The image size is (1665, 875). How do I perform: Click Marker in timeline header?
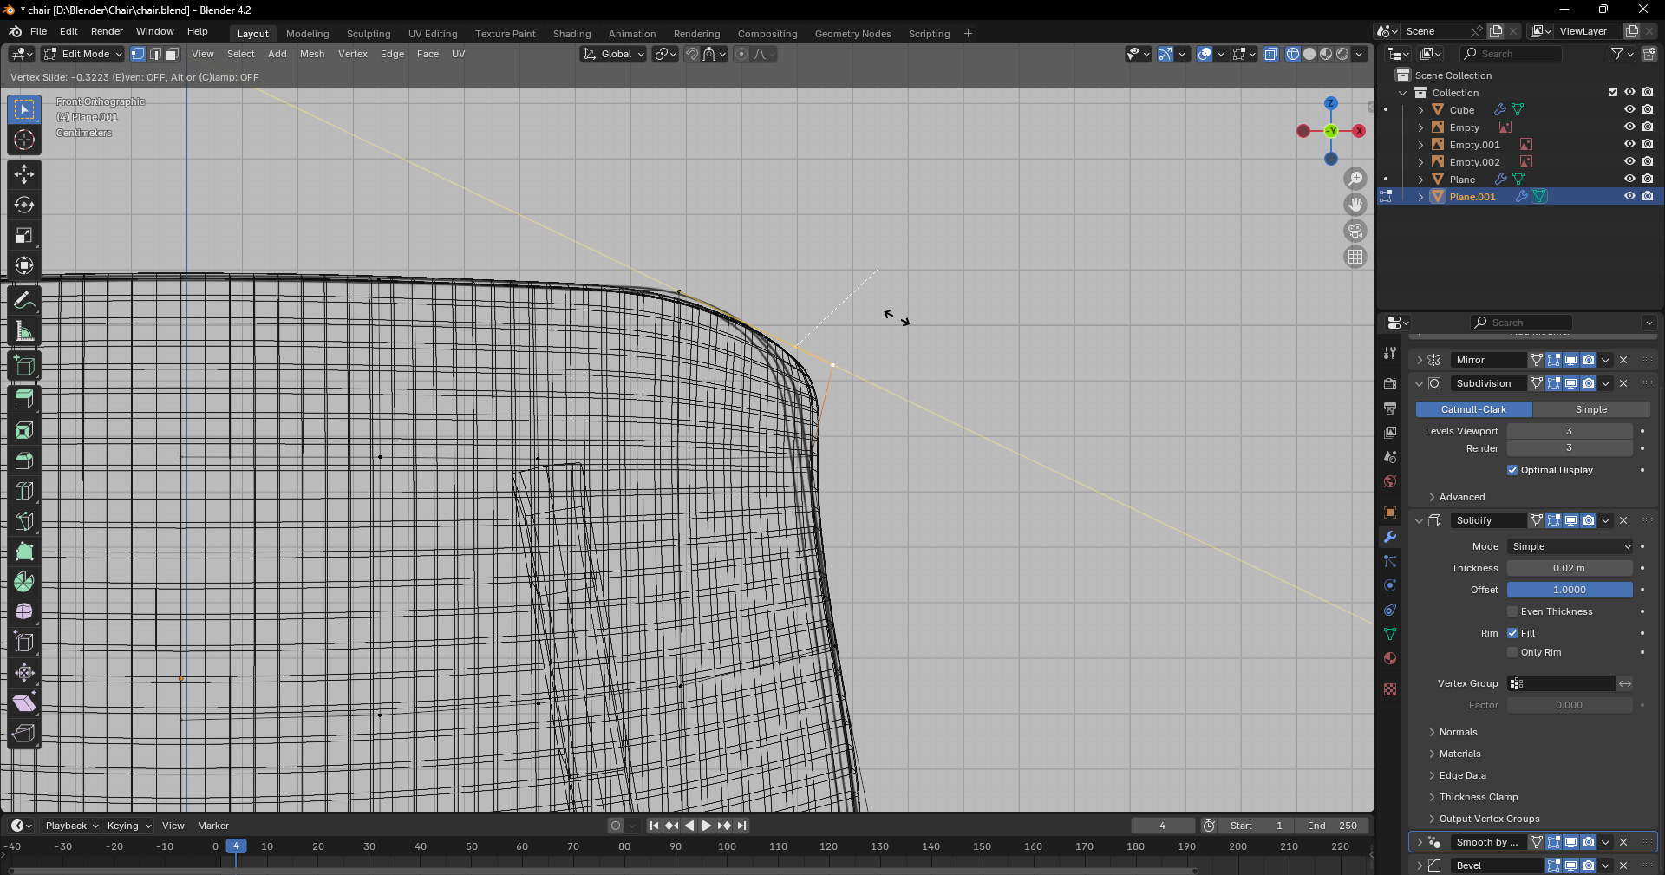213,826
